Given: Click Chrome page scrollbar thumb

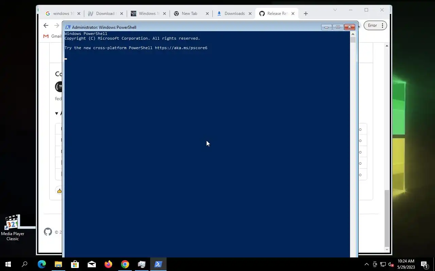Looking at the screenshot, I should click(x=387, y=218).
